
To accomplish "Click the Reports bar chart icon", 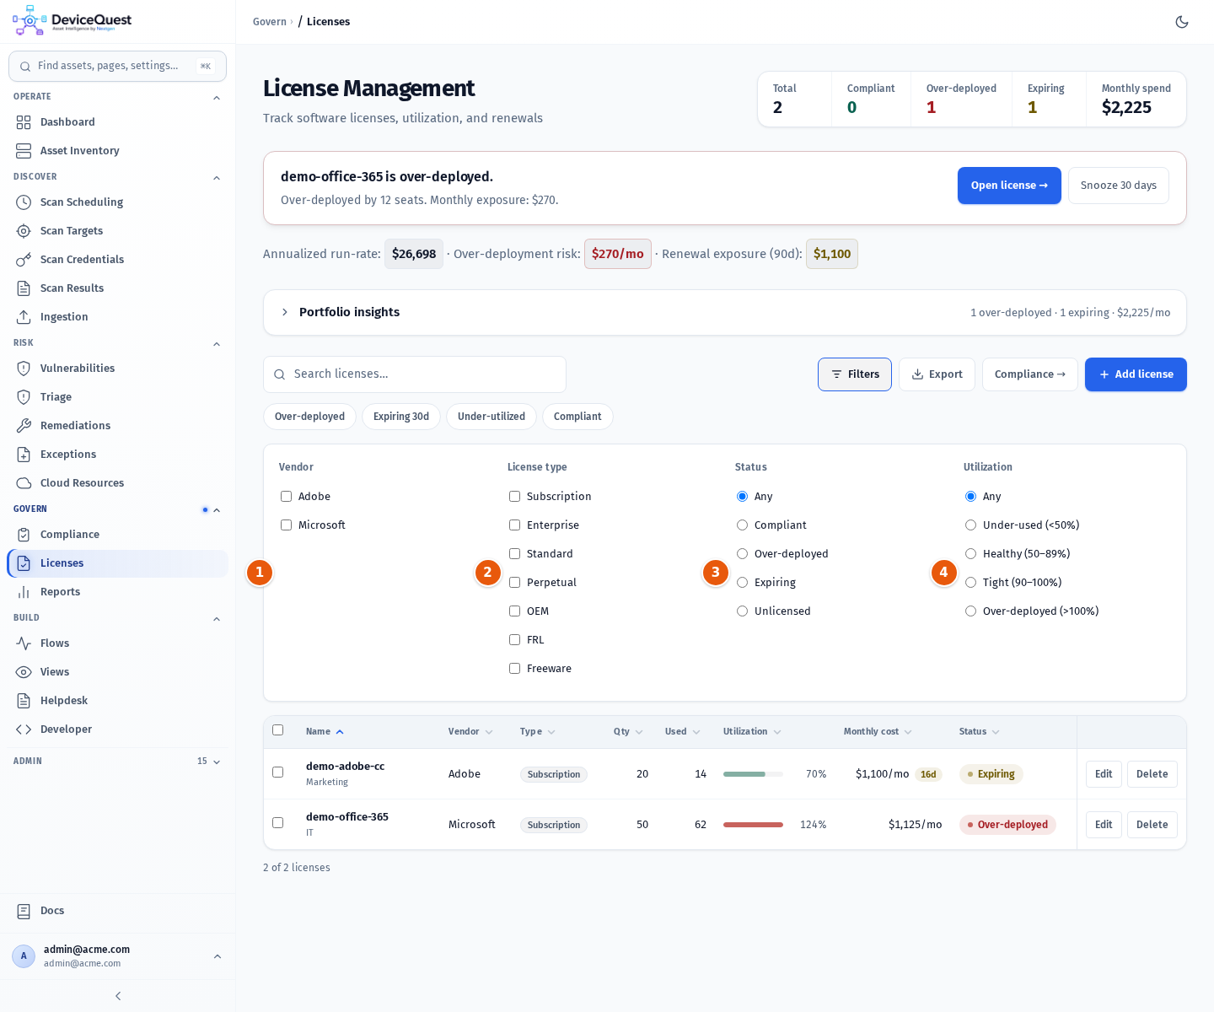I will coord(24,592).
